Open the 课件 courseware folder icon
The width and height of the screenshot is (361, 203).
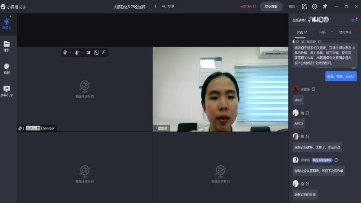point(7,46)
